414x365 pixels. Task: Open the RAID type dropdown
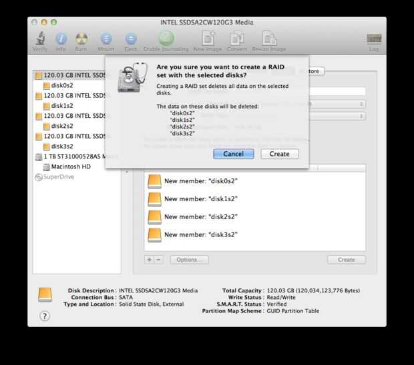(337, 116)
